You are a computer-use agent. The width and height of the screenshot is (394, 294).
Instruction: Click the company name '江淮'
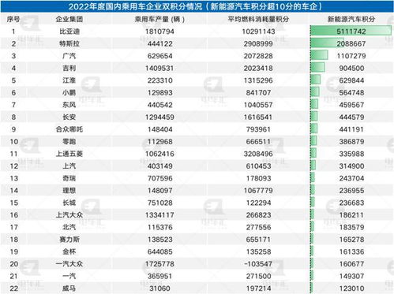(69, 80)
